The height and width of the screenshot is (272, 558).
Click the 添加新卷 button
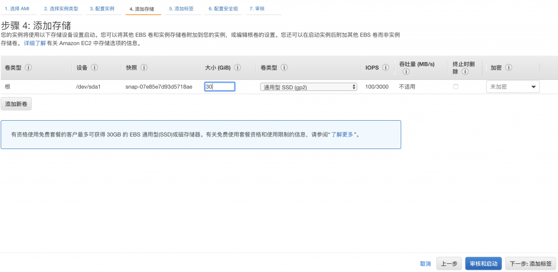tap(16, 104)
